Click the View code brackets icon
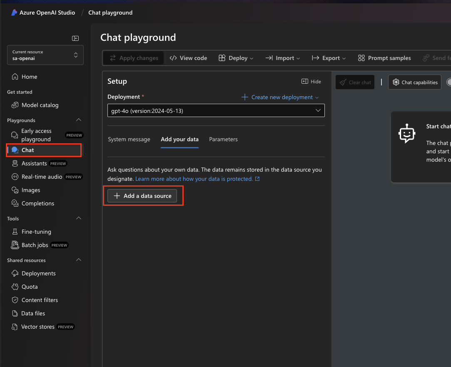Image resolution: width=451 pixels, height=367 pixels. [173, 58]
